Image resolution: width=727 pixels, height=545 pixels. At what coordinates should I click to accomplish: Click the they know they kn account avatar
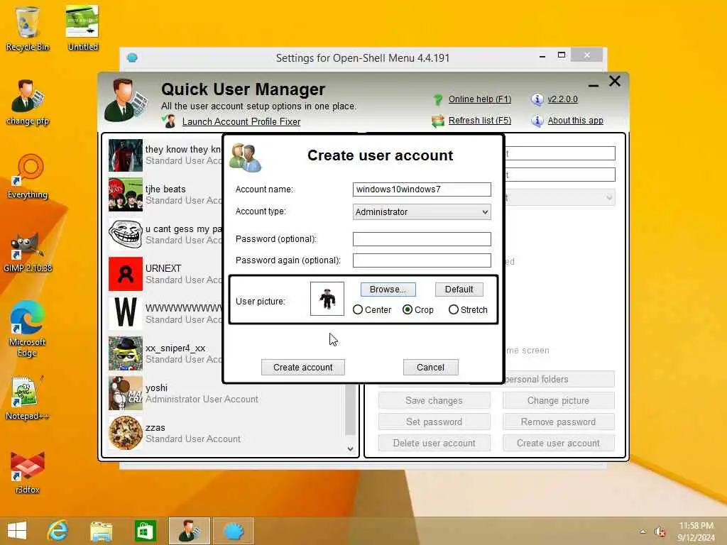[x=126, y=155]
